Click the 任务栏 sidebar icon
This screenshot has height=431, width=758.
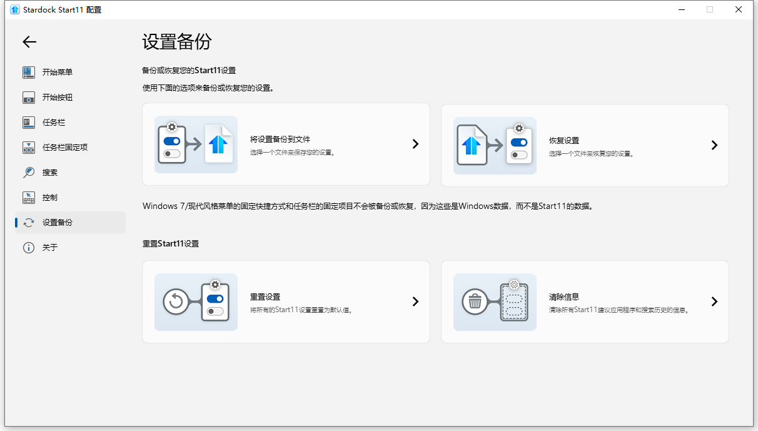click(29, 122)
